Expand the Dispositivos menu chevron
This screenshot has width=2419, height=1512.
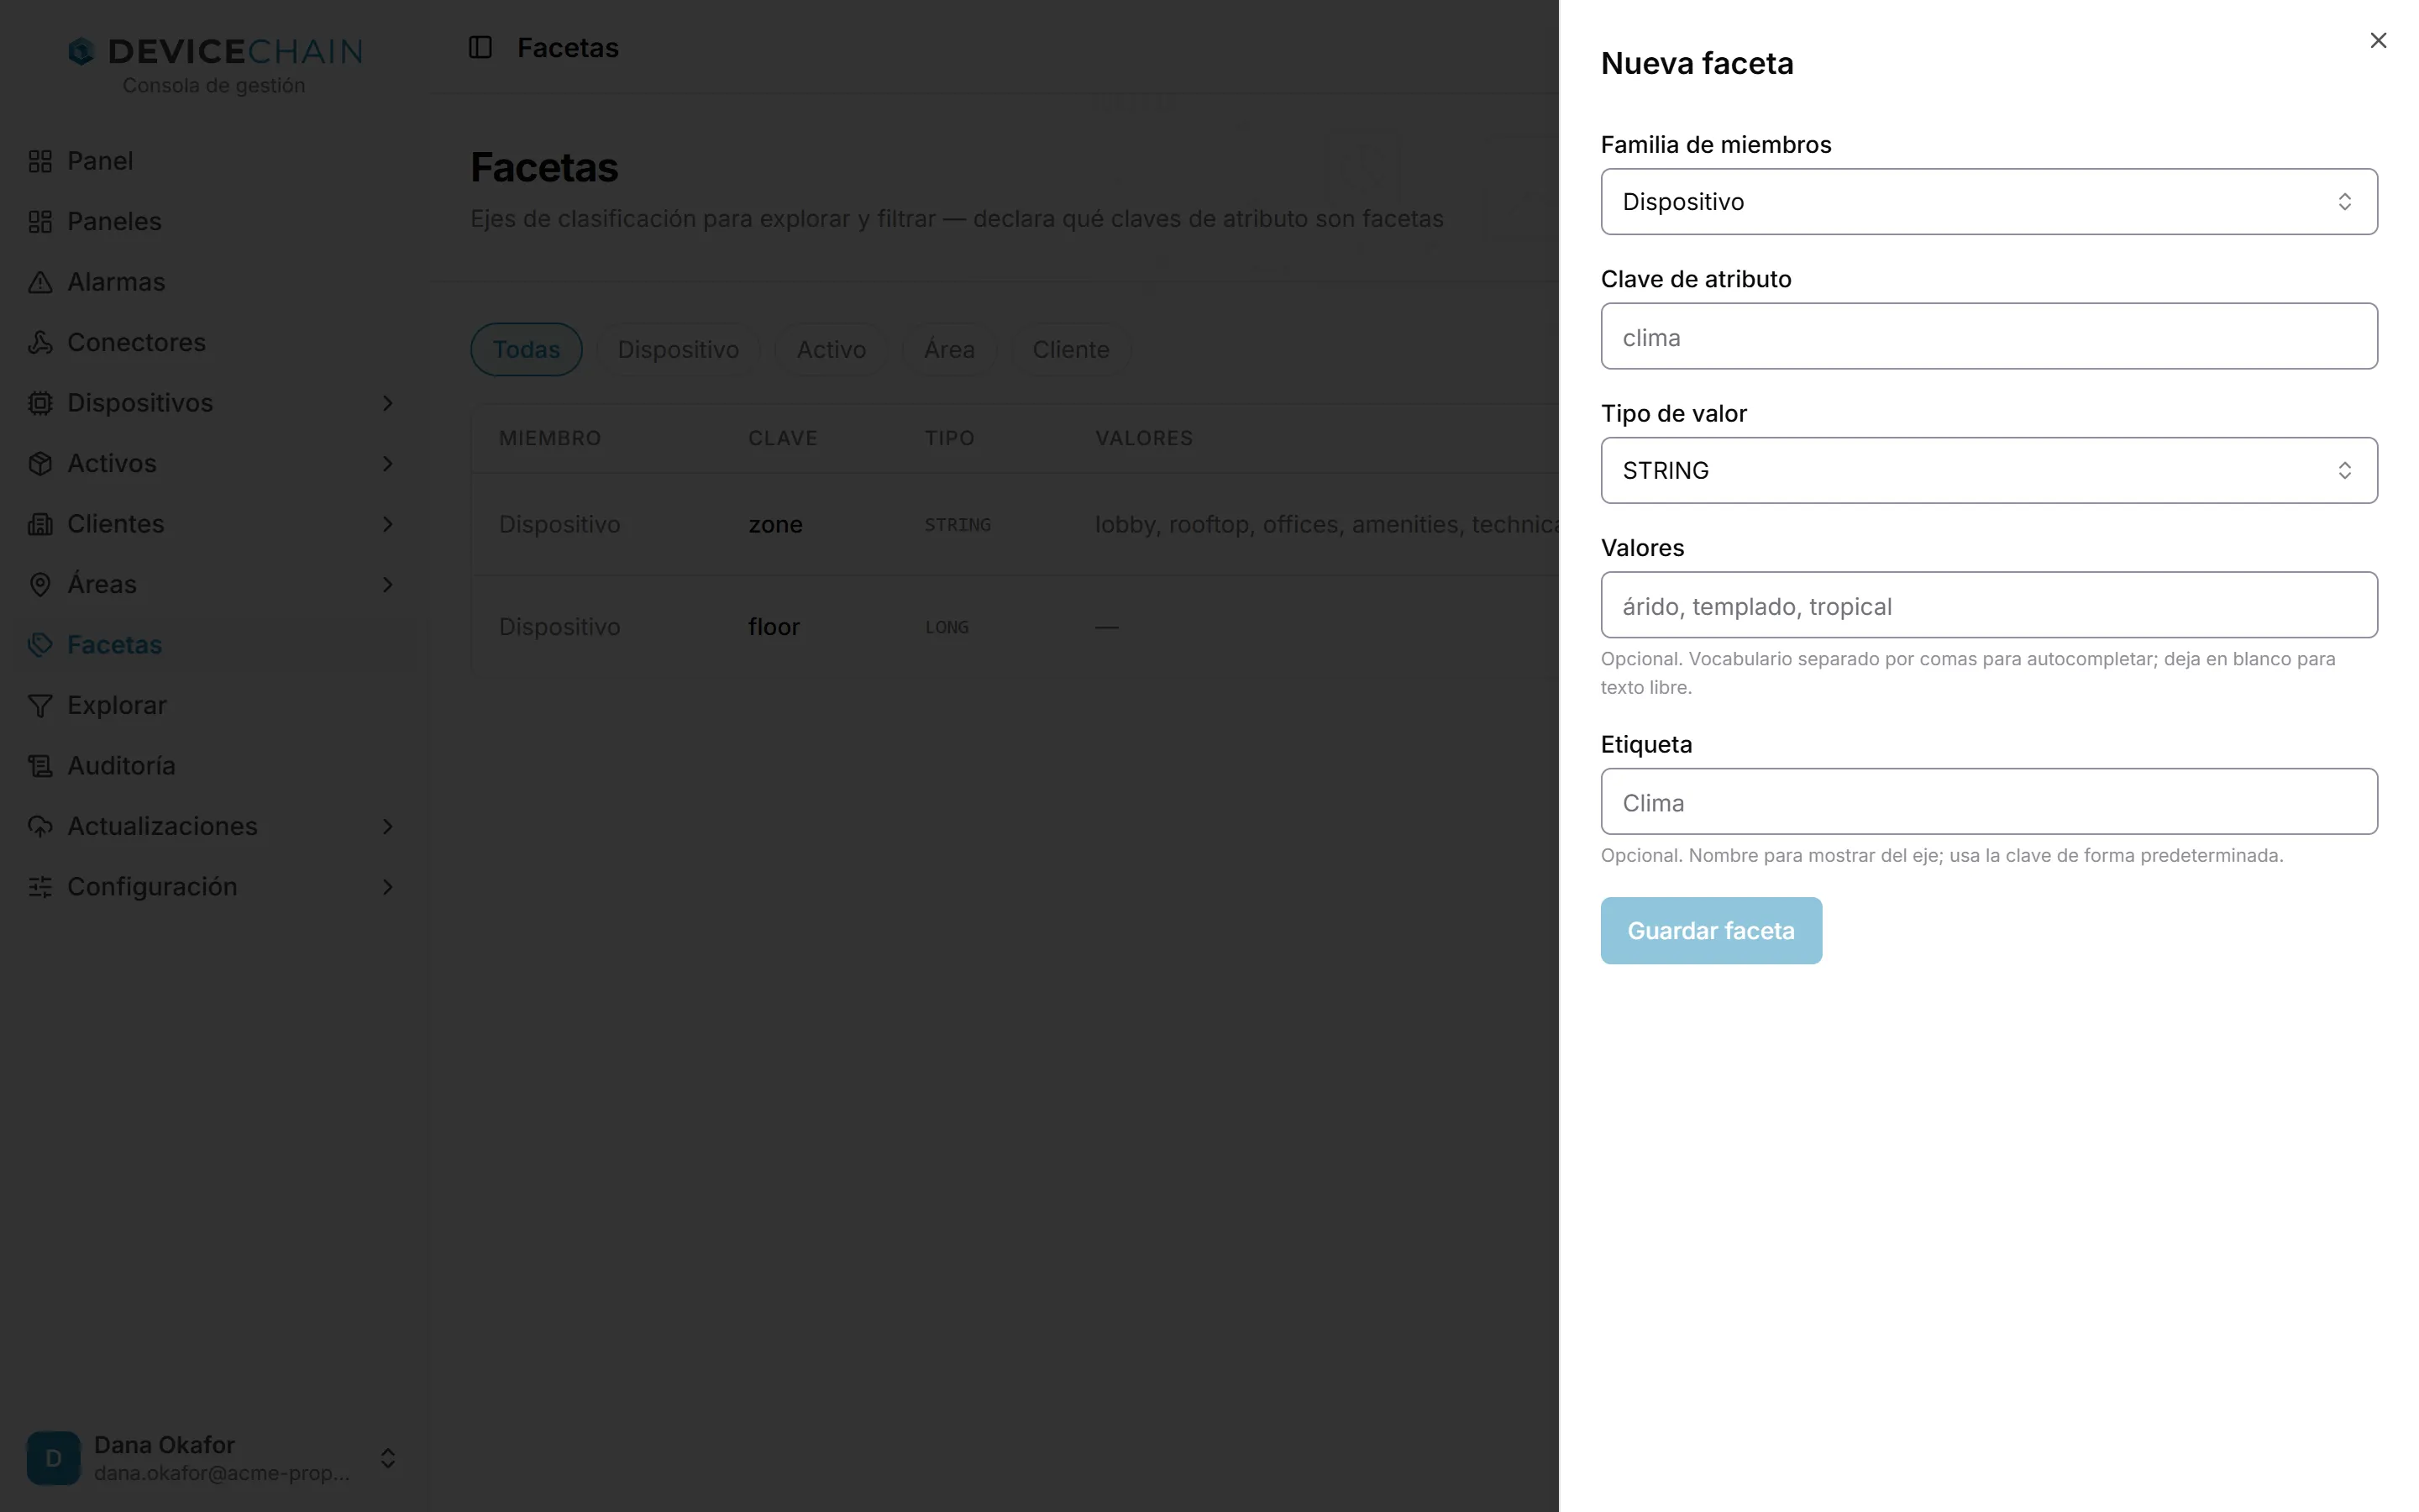coord(388,403)
